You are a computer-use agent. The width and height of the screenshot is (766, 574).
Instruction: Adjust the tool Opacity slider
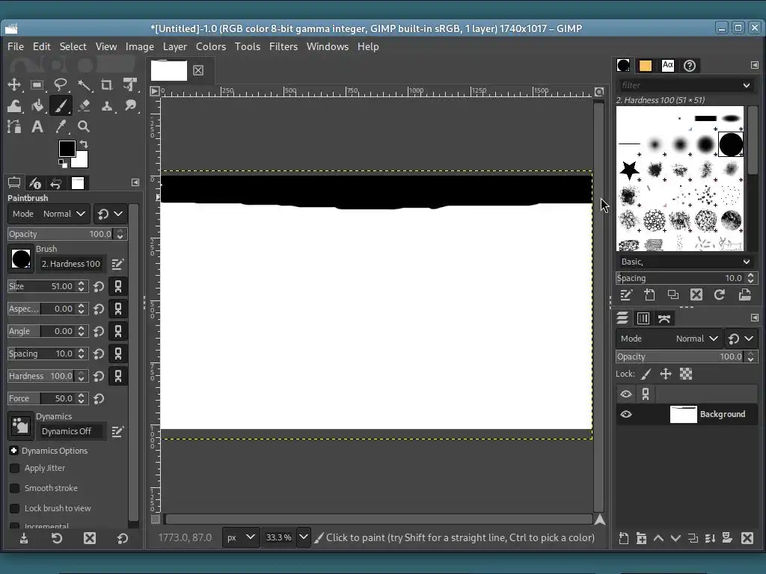[x=61, y=234]
